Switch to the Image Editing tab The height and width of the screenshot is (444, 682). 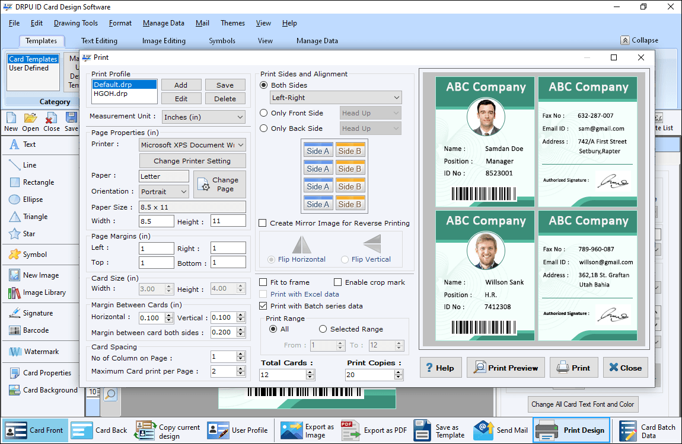tap(164, 41)
